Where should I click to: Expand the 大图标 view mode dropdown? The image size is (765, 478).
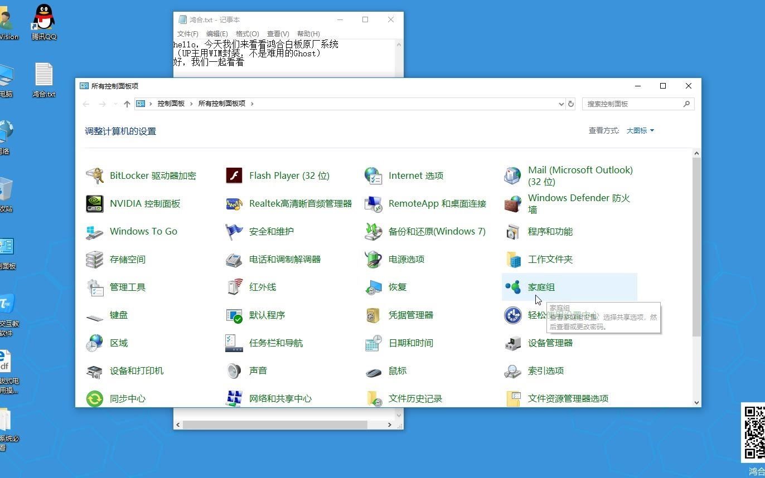tap(640, 130)
